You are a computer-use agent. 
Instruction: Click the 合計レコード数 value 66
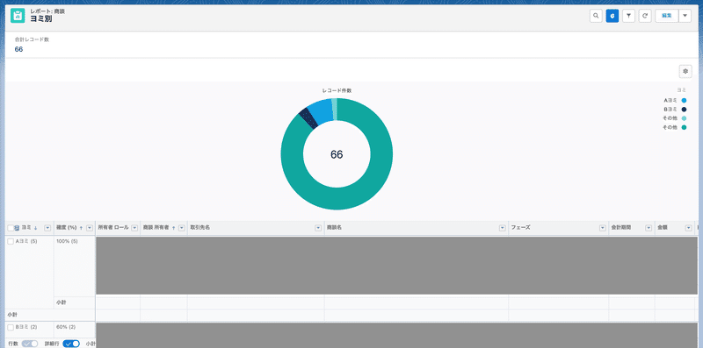click(18, 49)
